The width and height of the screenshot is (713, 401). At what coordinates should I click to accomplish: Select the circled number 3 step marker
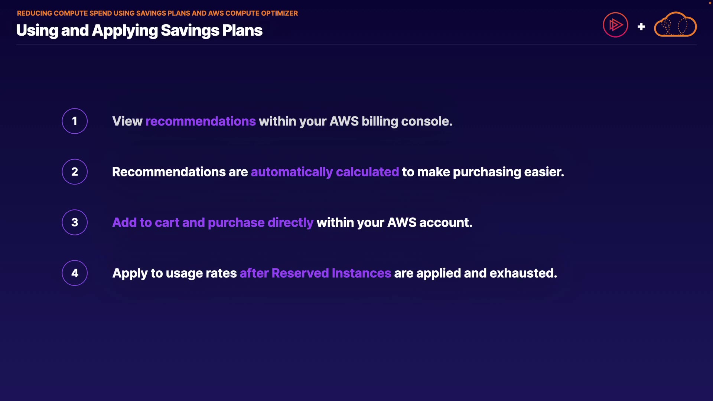point(75,222)
